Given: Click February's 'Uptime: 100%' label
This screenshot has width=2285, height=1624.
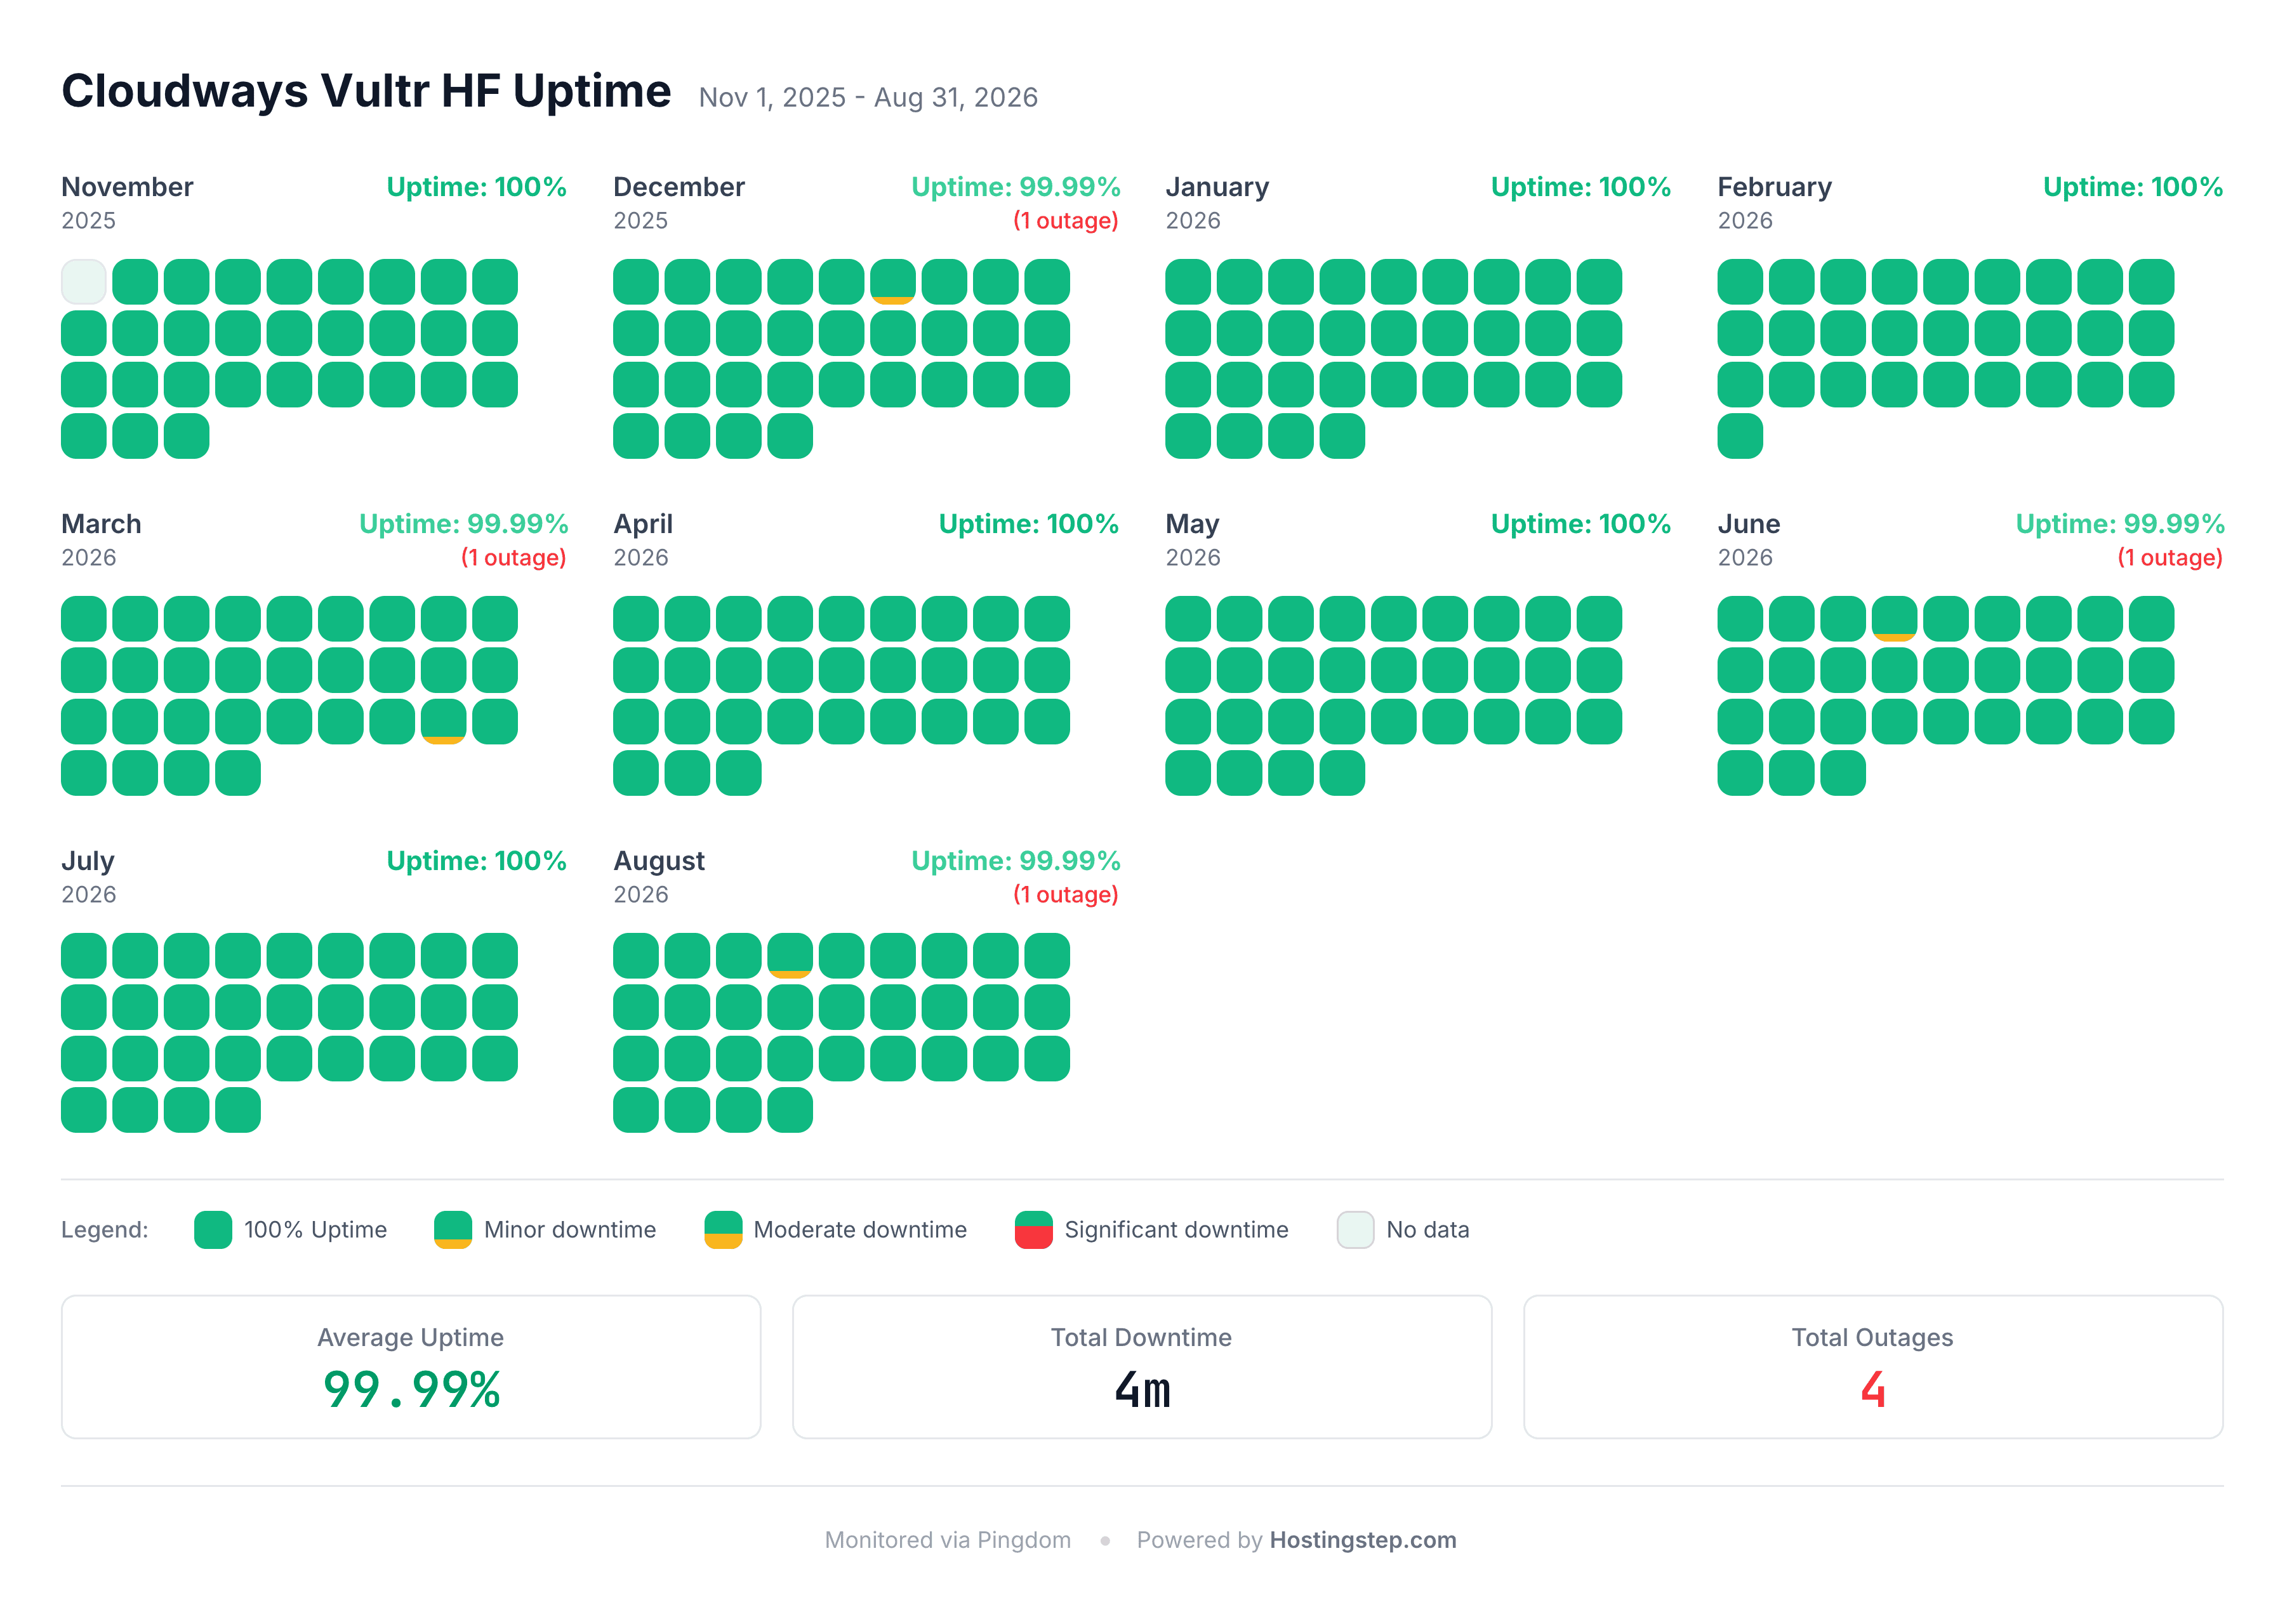Looking at the screenshot, I should [x=2132, y=187].
